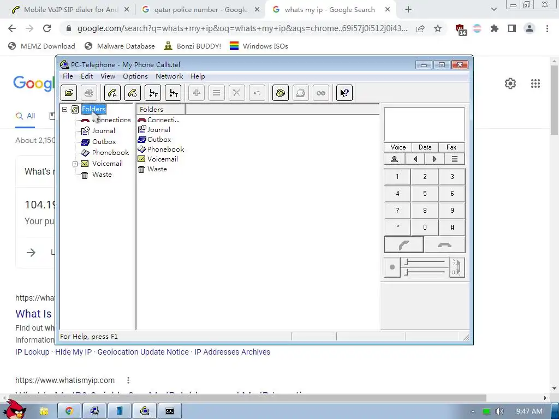Dial digit 5 on the keypad
Image resolution: width=559 pixels, height=419 pixels.
click(x=425, y=194)
